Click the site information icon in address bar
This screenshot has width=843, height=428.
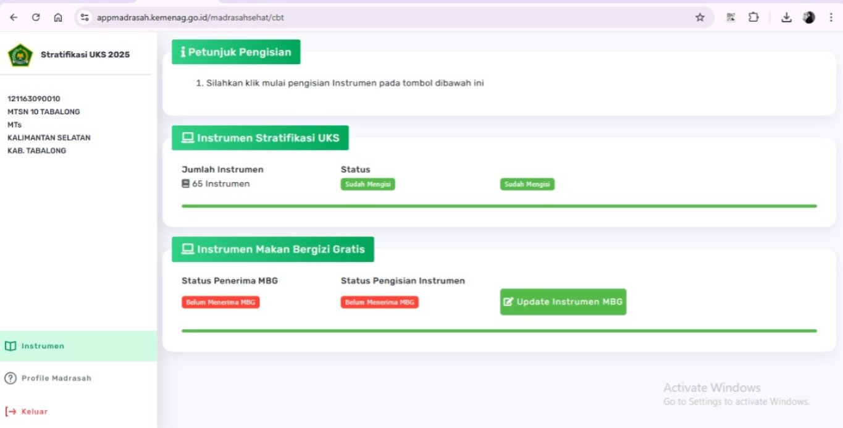[x=85, y=17]
